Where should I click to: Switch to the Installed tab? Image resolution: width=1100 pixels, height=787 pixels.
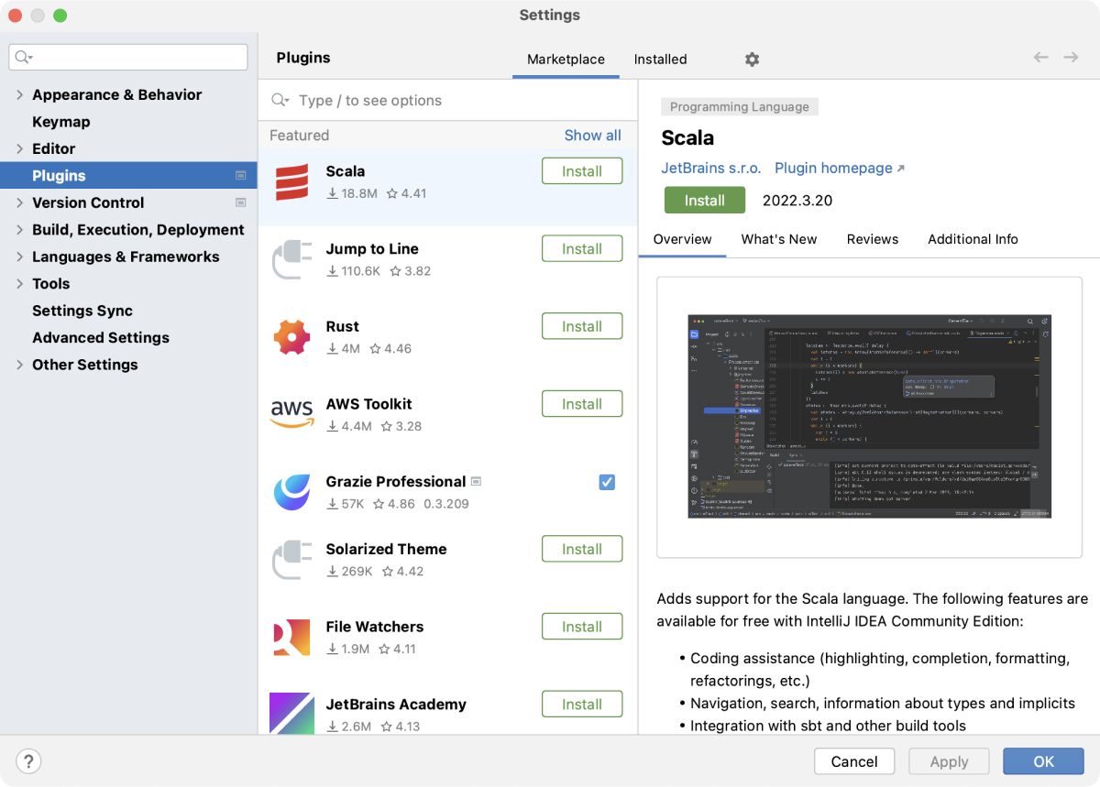(x=659, y=59)
